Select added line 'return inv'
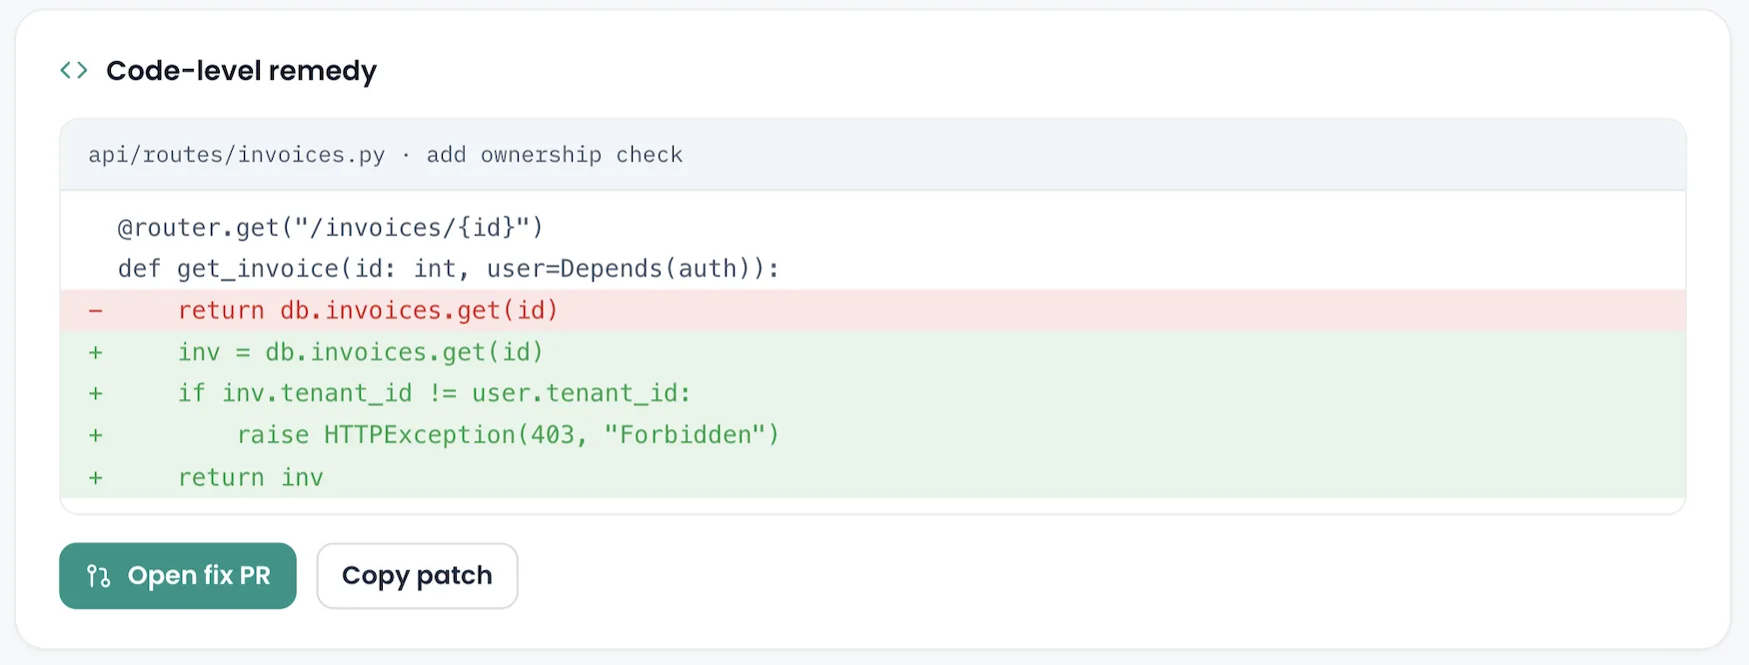 [873, 477]
